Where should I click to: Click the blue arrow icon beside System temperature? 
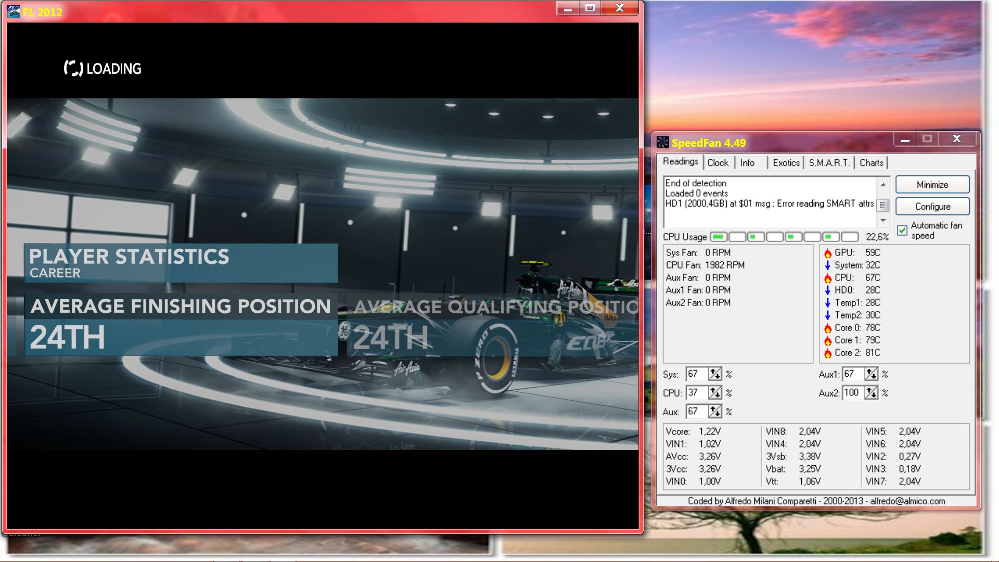click(827, 265)
